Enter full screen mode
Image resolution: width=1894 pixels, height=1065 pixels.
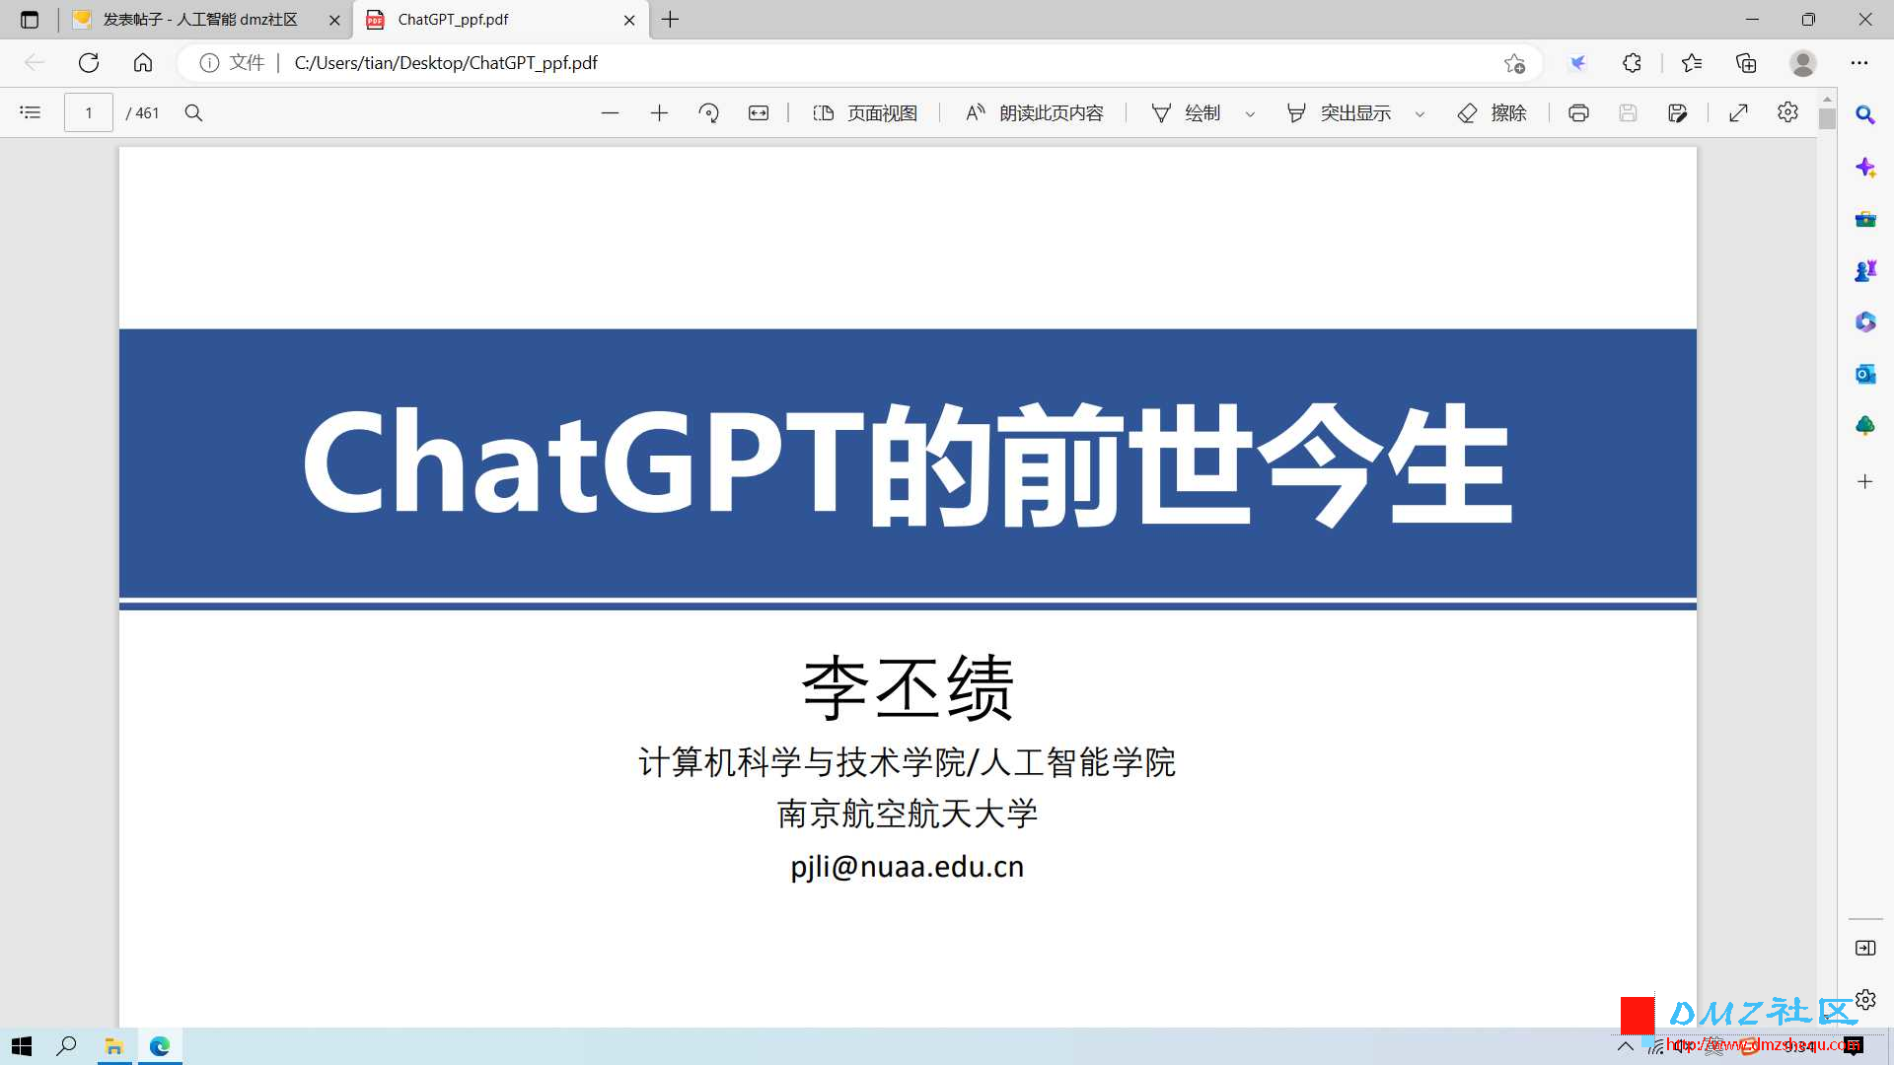point(1738,112)
